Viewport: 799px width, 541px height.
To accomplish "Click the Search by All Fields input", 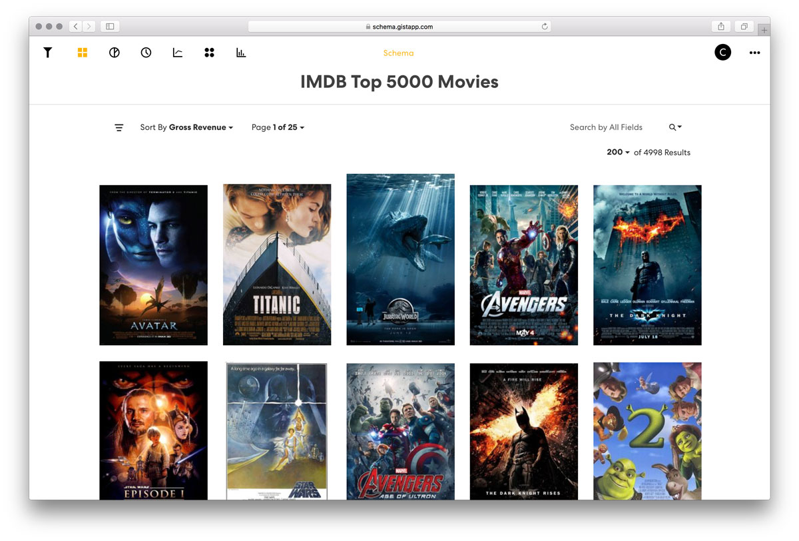I will (606, 127).
